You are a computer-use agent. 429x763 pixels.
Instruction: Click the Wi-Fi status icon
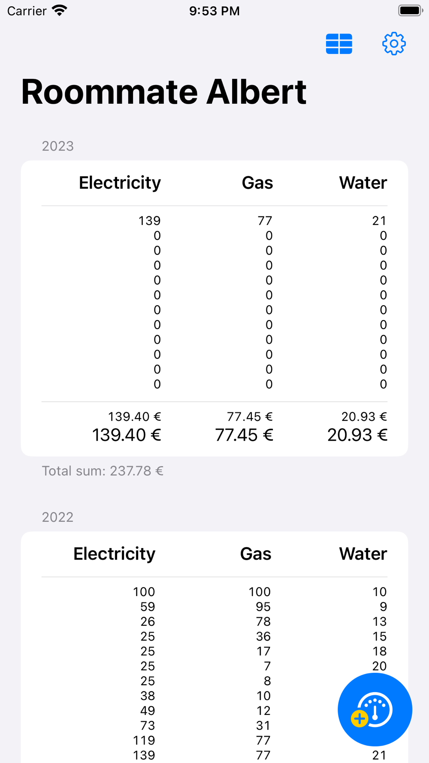59,11
